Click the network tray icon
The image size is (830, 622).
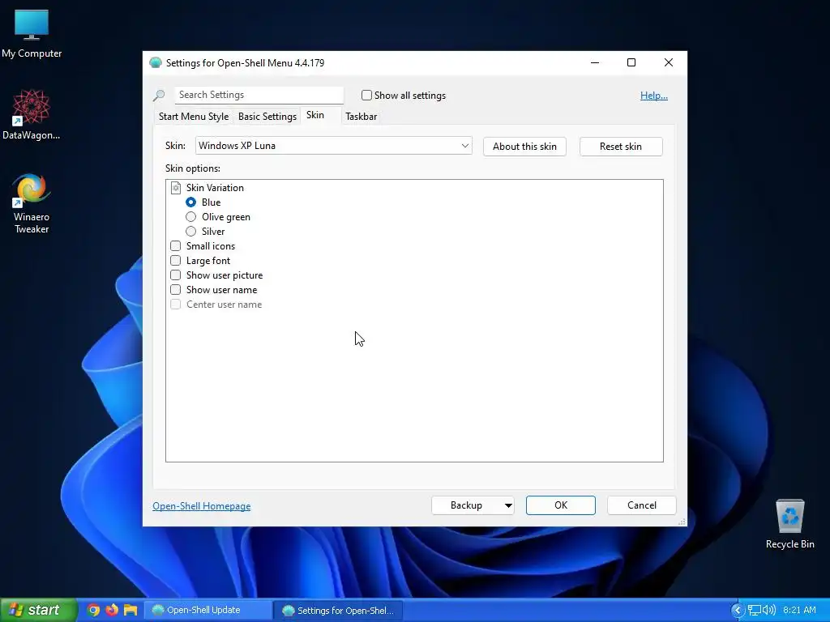(755, 611)
